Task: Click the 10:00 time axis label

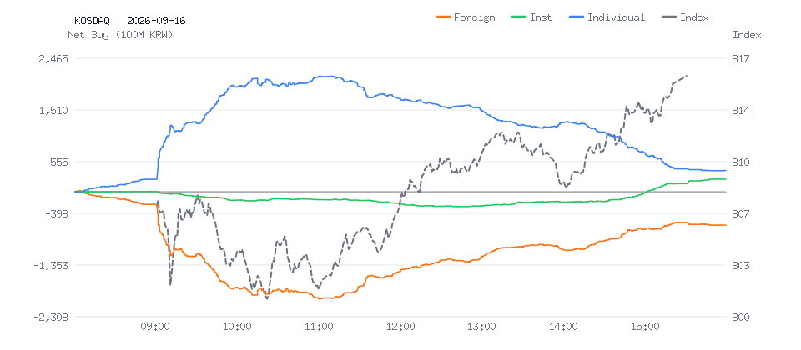Action: pyautogui.click(x=238, y=327)
